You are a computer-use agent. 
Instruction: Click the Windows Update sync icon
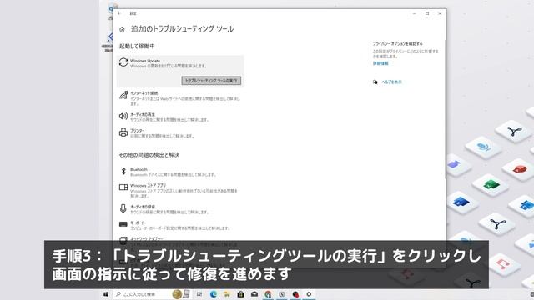coord(123,62)
